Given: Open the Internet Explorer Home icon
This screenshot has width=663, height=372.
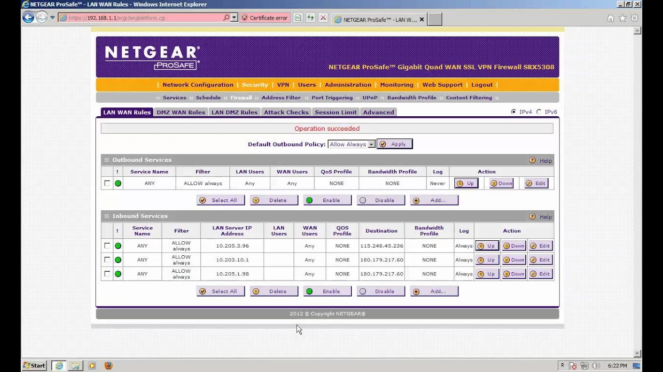Looking at the screenshot, I should pyautogui.click(x=611, y=18).
